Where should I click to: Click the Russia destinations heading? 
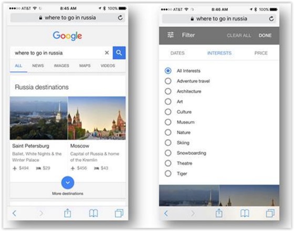click(x=41, y=87)
